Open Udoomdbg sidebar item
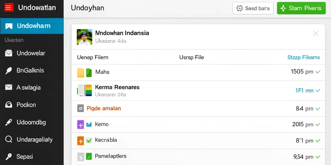The image size is (331, 165). 32,122
